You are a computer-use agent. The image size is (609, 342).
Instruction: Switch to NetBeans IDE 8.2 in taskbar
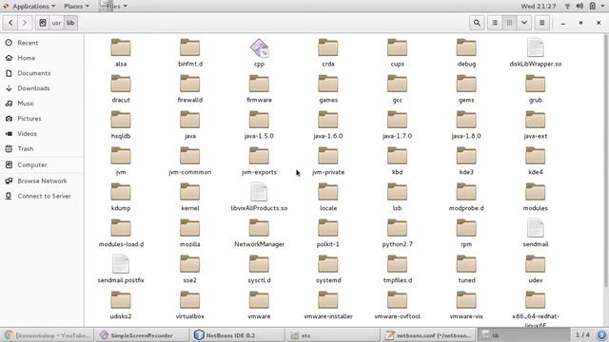coord(237,335)
